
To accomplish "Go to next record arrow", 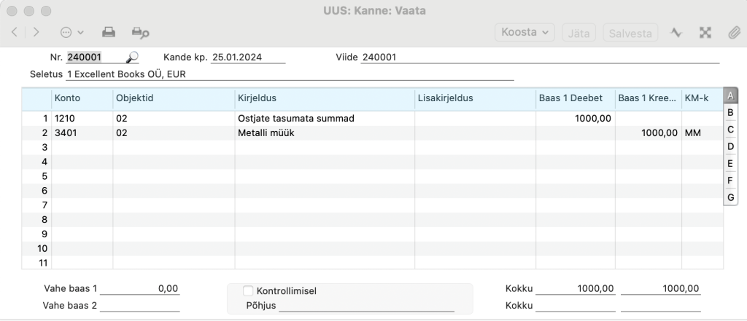I will [x=36, y=32].
